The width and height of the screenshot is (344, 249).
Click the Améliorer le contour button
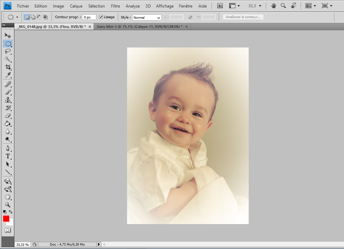tap(243, 17)
